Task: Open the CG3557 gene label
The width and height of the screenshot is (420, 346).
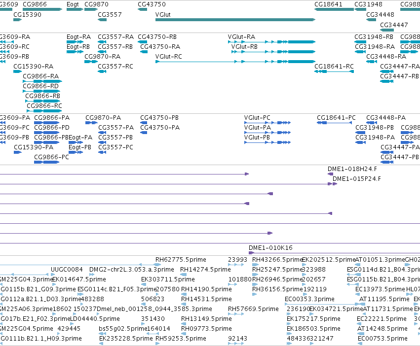Action: pos(110,15)
